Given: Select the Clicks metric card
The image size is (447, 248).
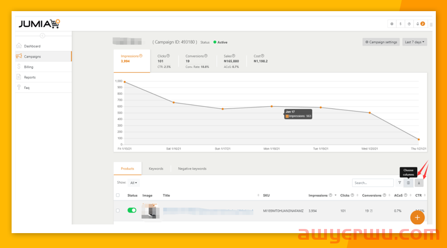Looking at the screenshot, I should coord(164,61).
